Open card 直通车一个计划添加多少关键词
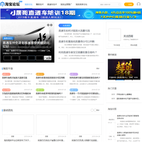Viewport: 142px width, 142px height. click(85, 93)
